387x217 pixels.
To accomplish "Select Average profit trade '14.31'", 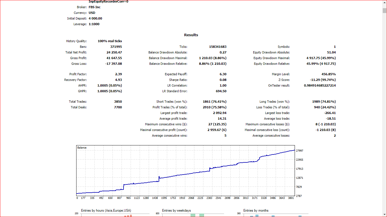I will tap(222, 119).
